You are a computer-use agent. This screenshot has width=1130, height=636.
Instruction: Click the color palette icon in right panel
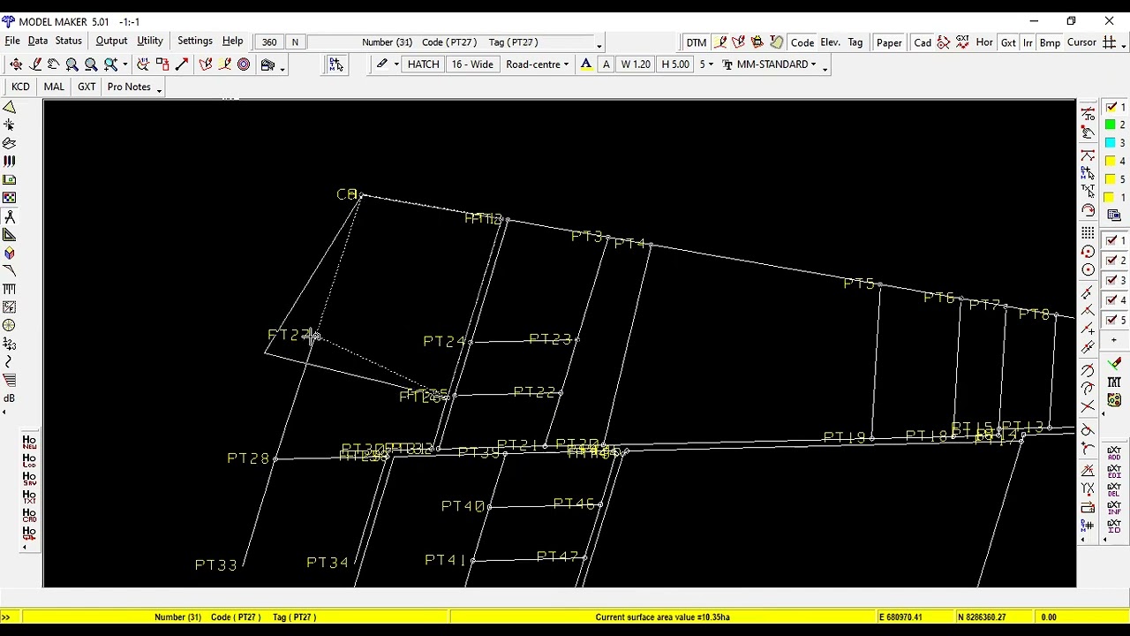1114,400
